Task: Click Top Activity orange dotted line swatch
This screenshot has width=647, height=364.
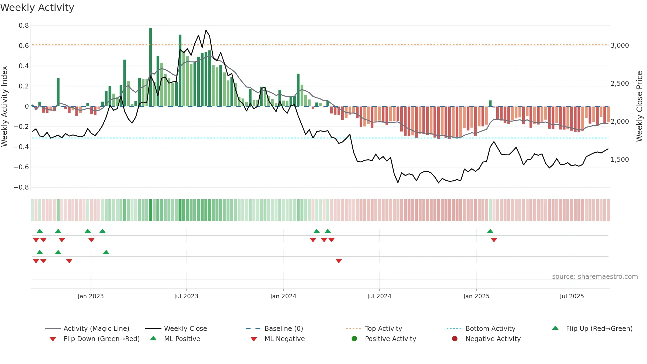Action: [353, 328]
